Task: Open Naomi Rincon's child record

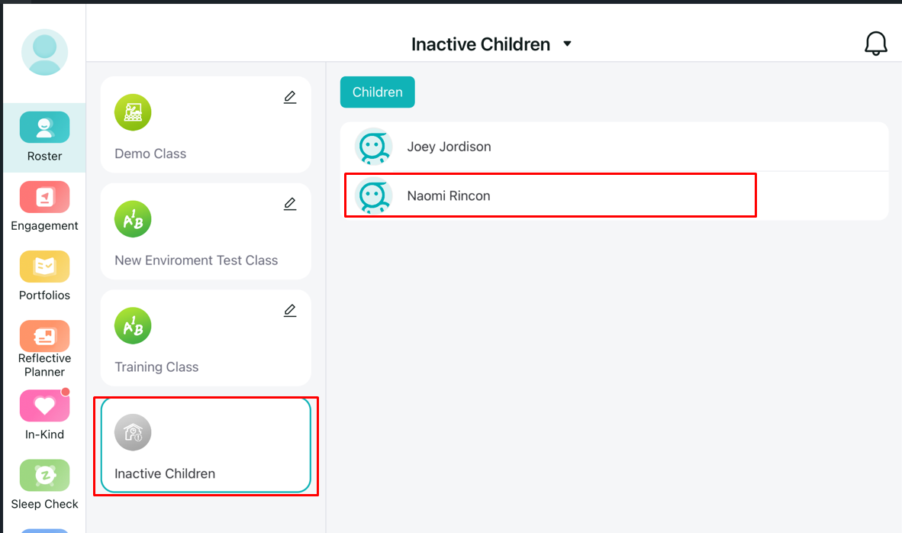Action: pos(449,195)
